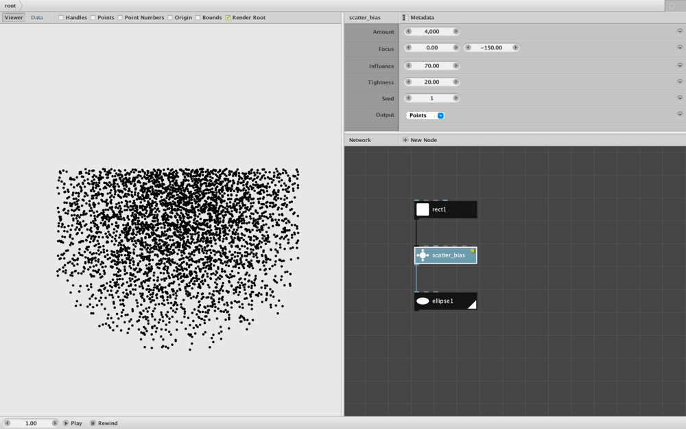
Task: Open the Focus row options arrow
Action: 680,48
